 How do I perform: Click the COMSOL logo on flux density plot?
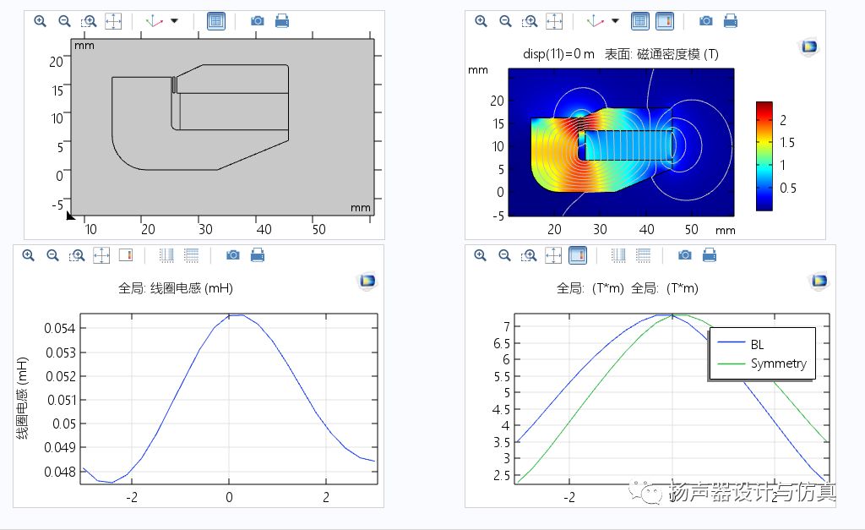coord(808,47)
